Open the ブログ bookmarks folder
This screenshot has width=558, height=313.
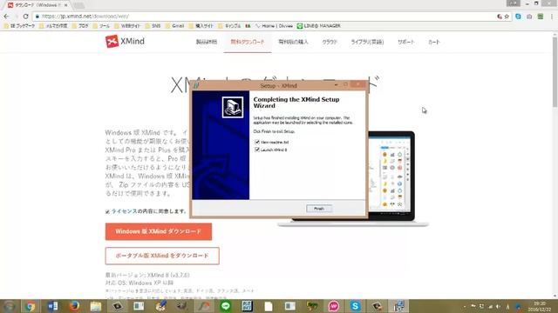click(x=80, y=26)
